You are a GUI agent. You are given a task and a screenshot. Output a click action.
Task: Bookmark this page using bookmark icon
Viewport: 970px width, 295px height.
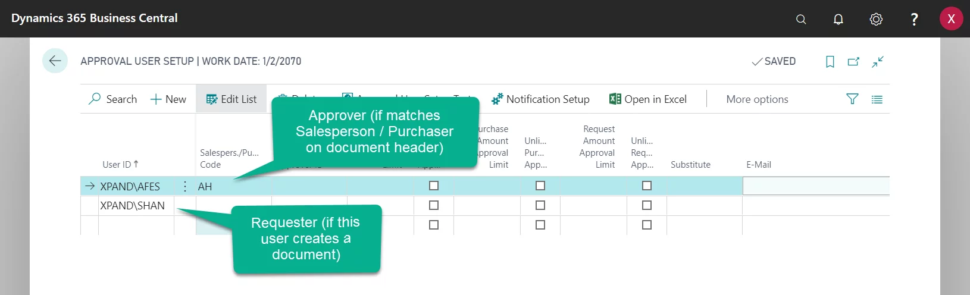coord(830,61)
